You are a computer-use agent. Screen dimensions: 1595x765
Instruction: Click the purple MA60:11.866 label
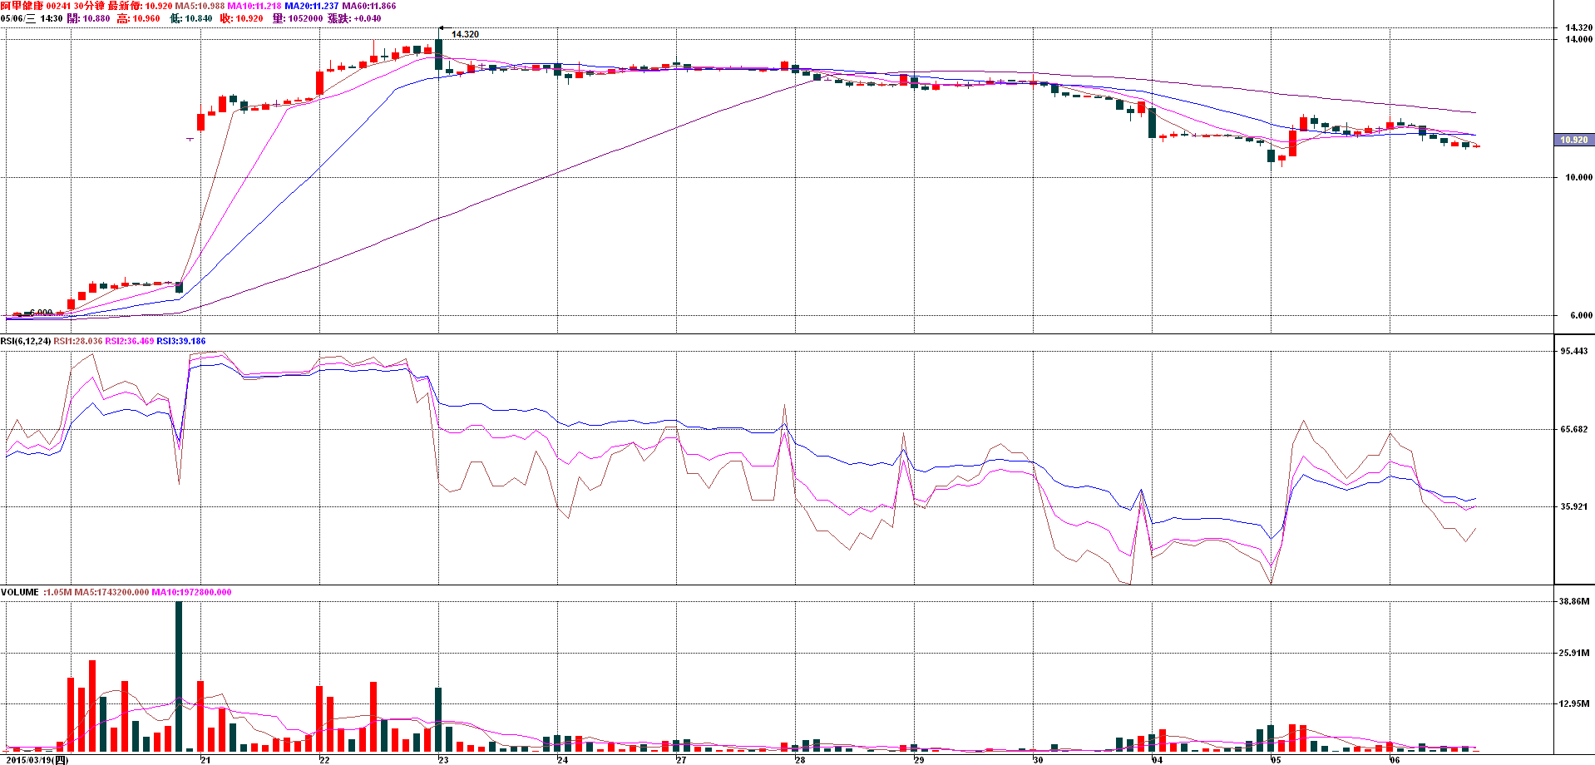coord(368,6)
